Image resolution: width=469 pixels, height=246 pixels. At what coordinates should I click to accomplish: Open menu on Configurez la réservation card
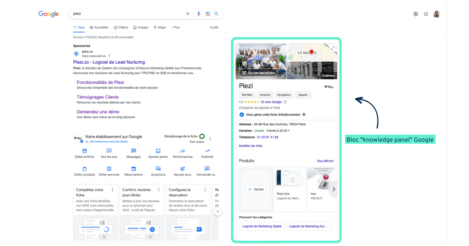205,190
